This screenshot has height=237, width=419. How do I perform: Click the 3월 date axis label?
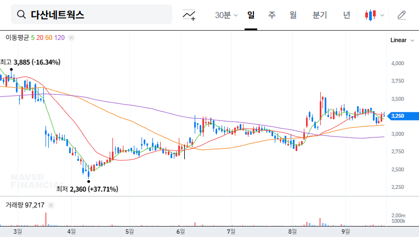[x=18, y=232]
